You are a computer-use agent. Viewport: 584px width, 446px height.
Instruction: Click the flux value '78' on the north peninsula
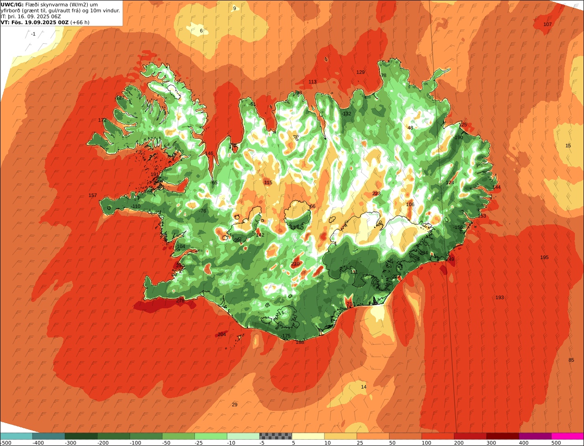click(x=383, y=75)
